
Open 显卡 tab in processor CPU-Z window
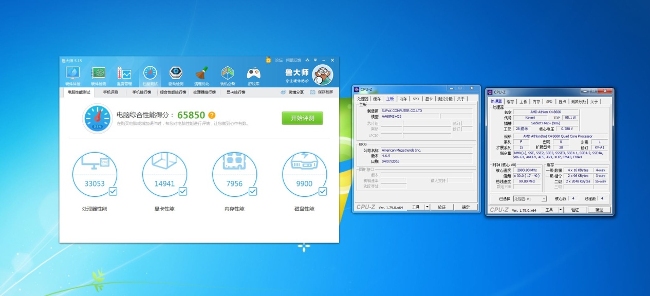pos(563,102)
